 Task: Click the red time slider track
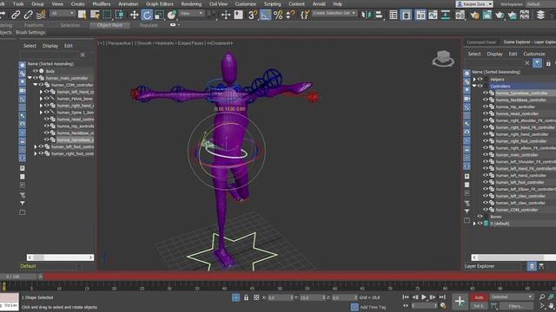pyautogui.click(x=300, y=276)
